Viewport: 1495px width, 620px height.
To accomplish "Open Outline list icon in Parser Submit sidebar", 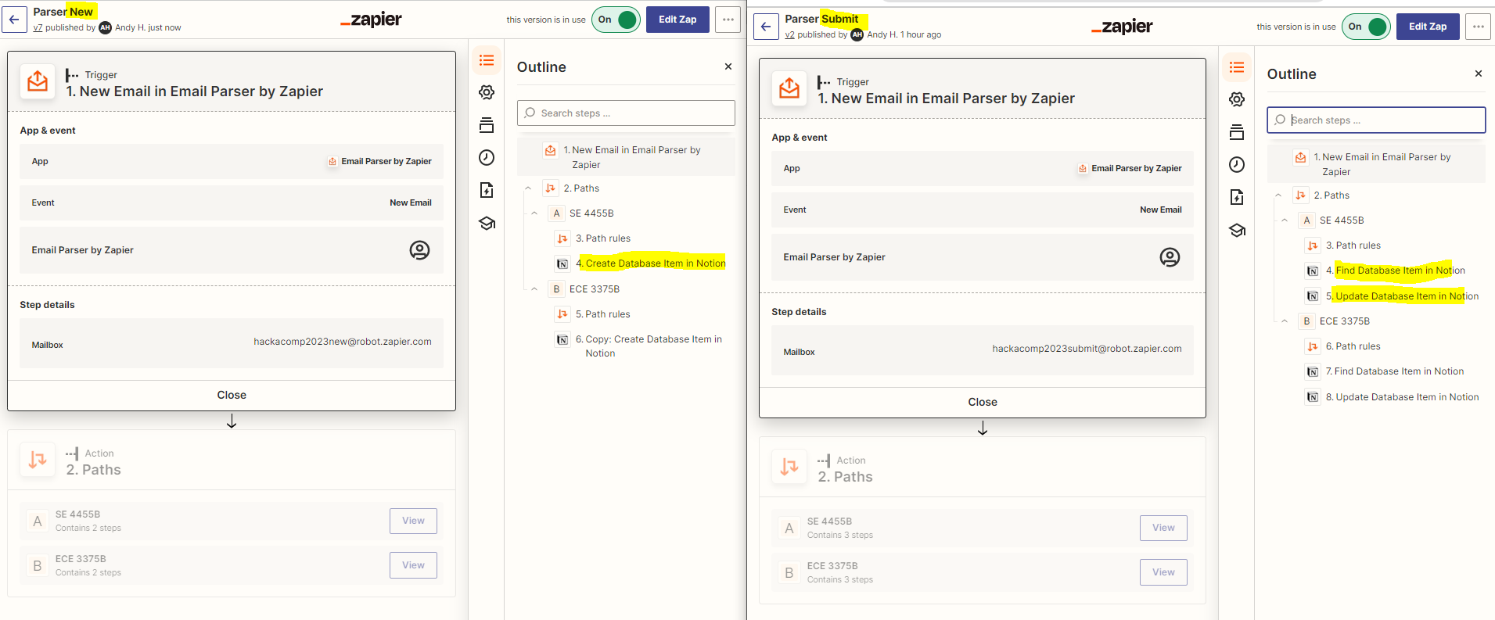I will pos(1237,67).
